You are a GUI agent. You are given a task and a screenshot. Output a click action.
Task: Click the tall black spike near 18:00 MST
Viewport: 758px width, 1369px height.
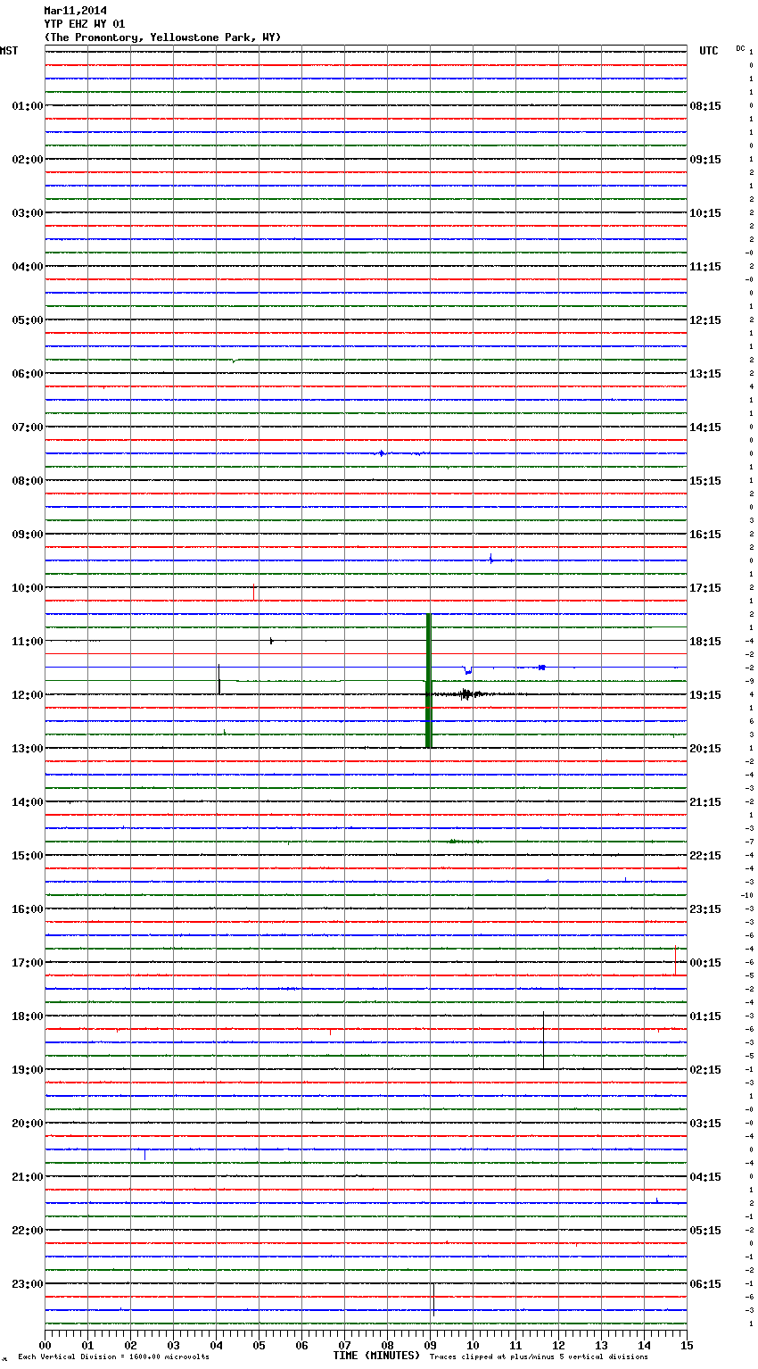(x=543, y=1040)
